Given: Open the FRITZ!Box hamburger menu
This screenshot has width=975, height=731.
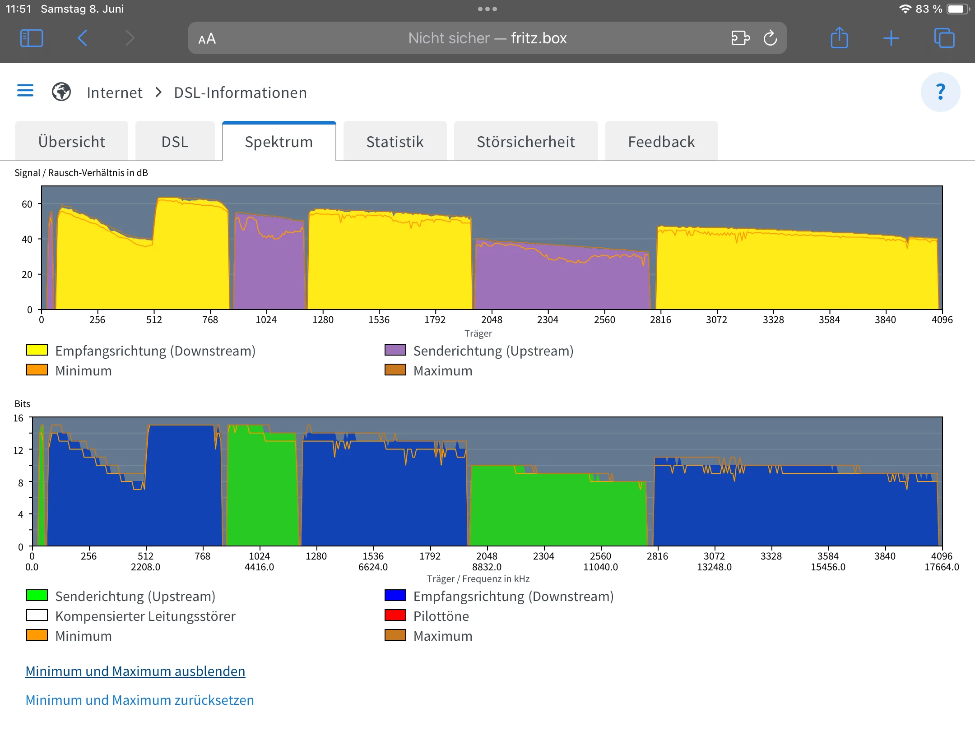Looking at the screenshot, I should 25,91.
